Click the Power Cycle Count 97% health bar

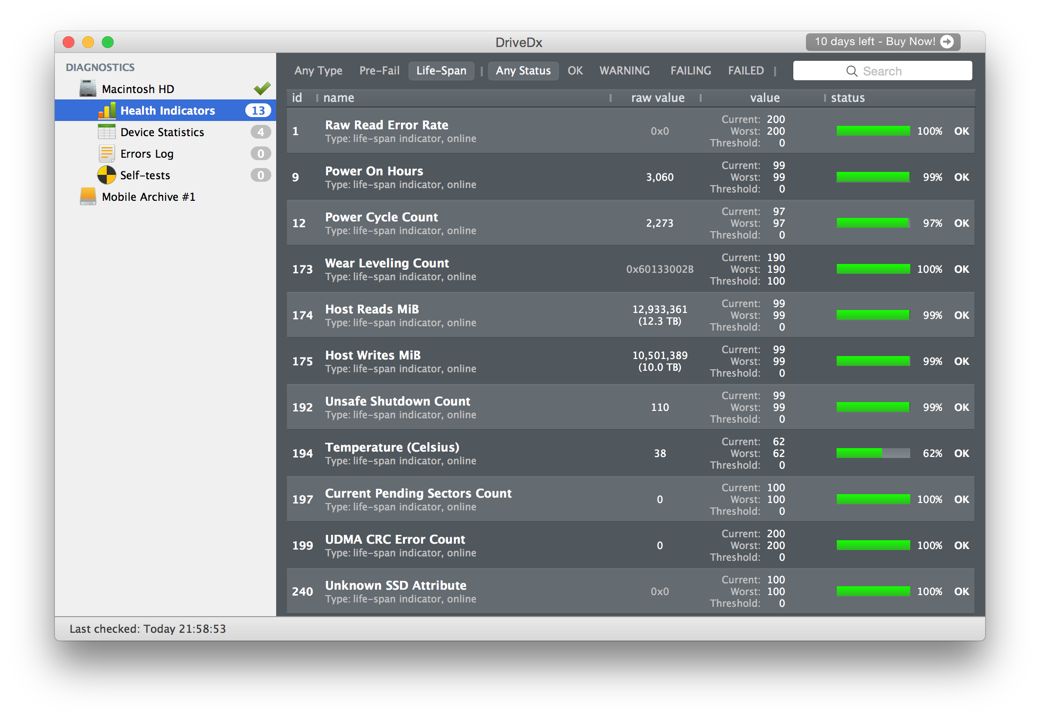click(x=873, y=223)
